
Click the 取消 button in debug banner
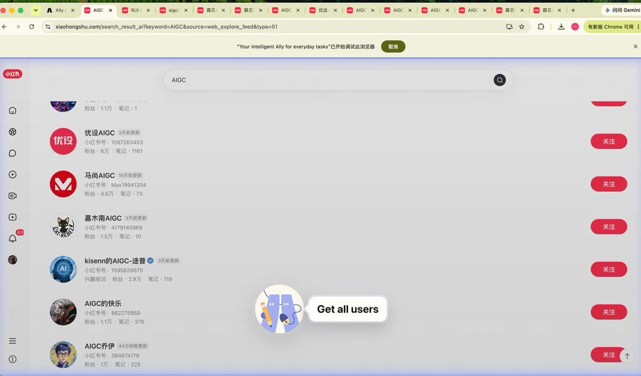pos(393,46)
